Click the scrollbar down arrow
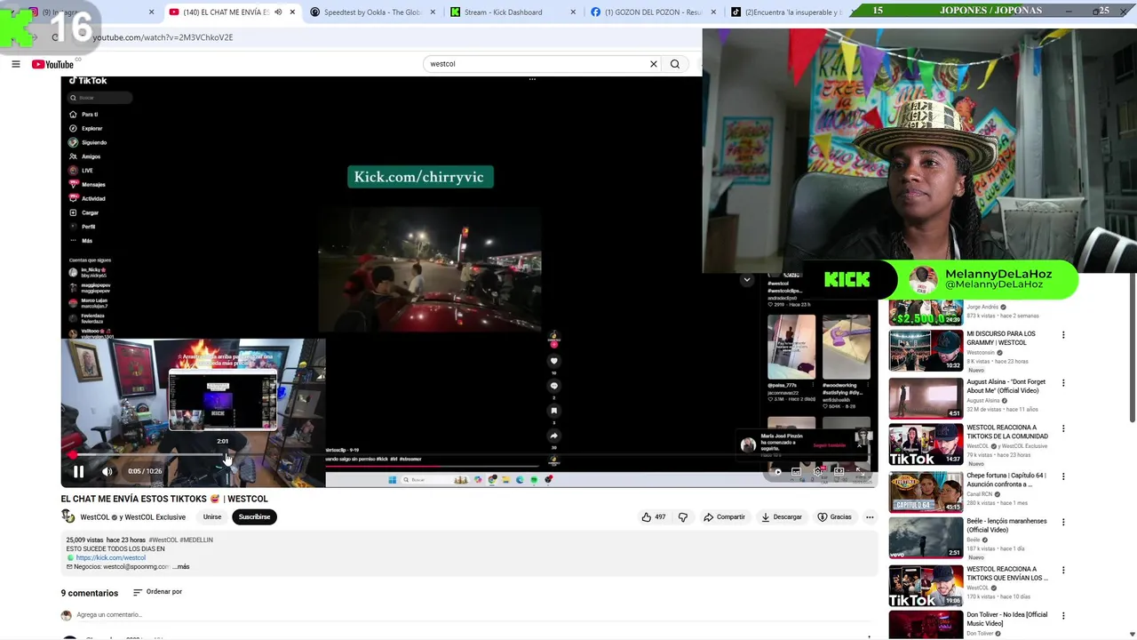 tap(1133, 635)
